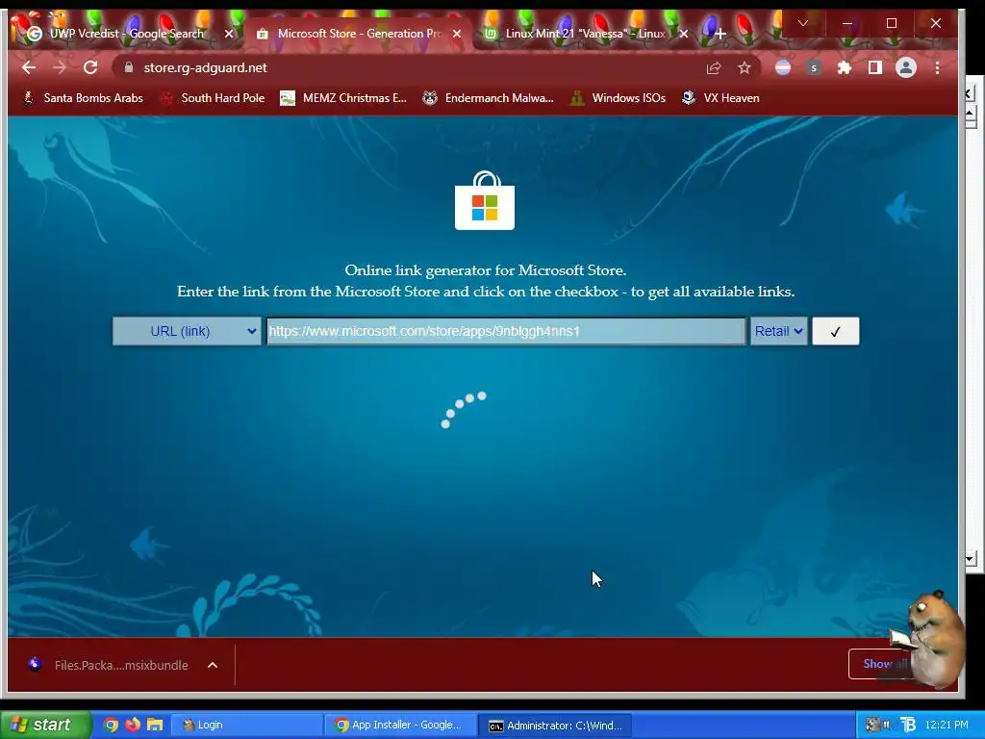Open the Chrome profile avatar

906,68
